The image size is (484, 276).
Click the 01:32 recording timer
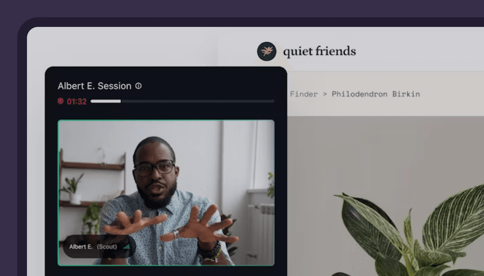(76, 101)
